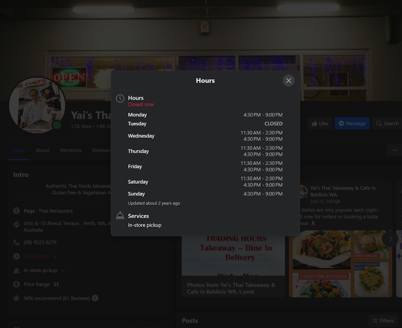
Task: Click next arrow on featured posts carousel
Action: [x=390, y=239]
